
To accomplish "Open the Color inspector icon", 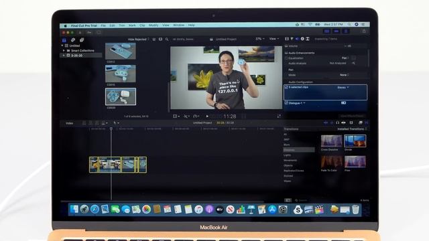I will (292, 39).
